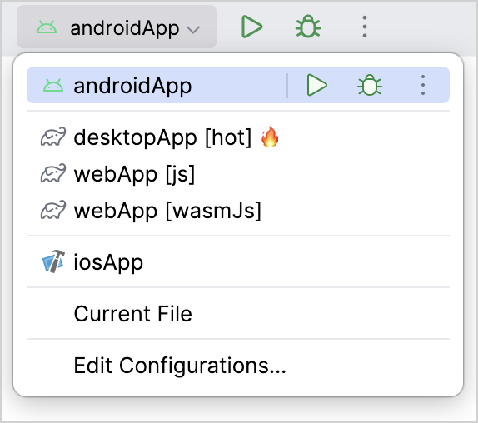The width and height of the screenshot is (478, 423).
Task: Select the iosApp configuration
Action: point(238,262)
